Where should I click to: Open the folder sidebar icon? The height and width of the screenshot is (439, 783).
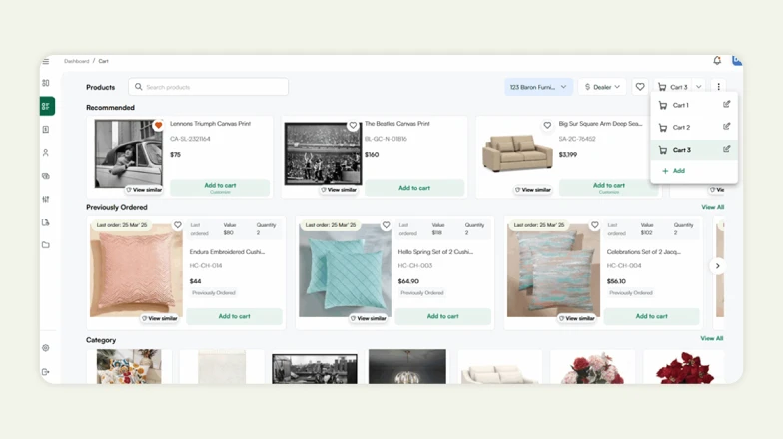pos(46,245)
